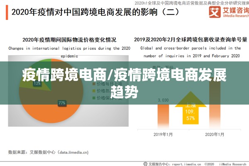Click the 3,030 bar value label
Image resolution: width=249 pixels, height=166 pixels.
[163, 100]
